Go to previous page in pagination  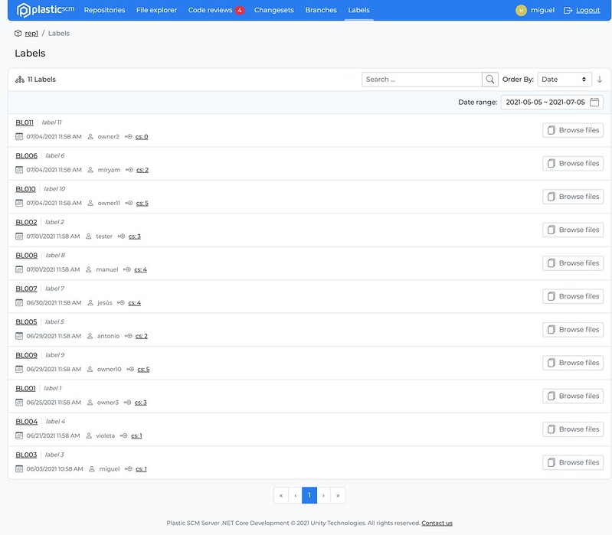pos(296,496)
